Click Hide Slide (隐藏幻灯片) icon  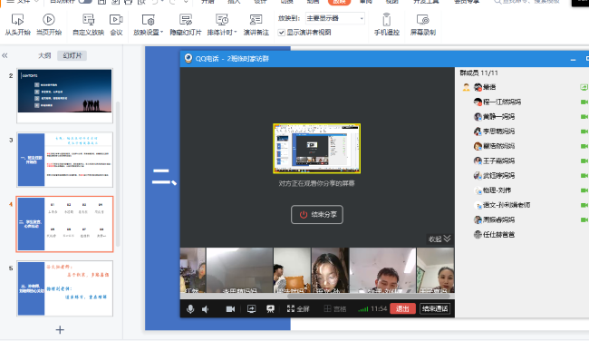click(x=186, y=20)
